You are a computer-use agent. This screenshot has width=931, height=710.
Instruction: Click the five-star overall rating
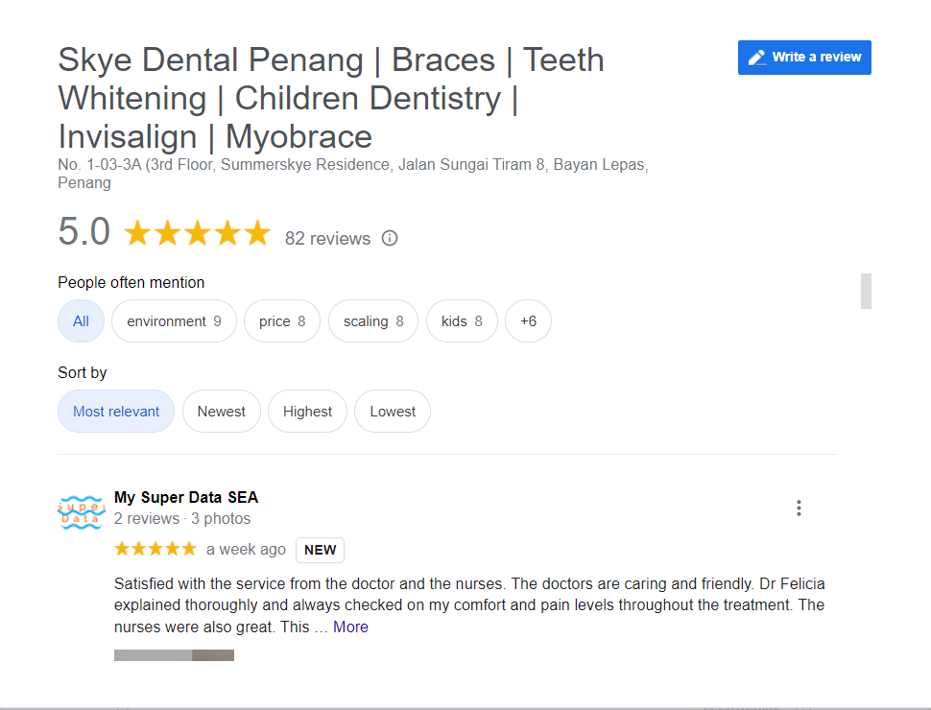point(198,233)
